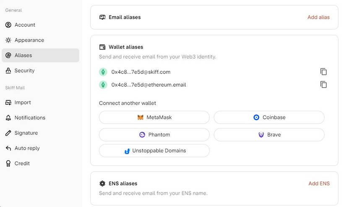
Task: Click the Web3 identity description text
Action: pyautogui.click(x=158, y=57)
